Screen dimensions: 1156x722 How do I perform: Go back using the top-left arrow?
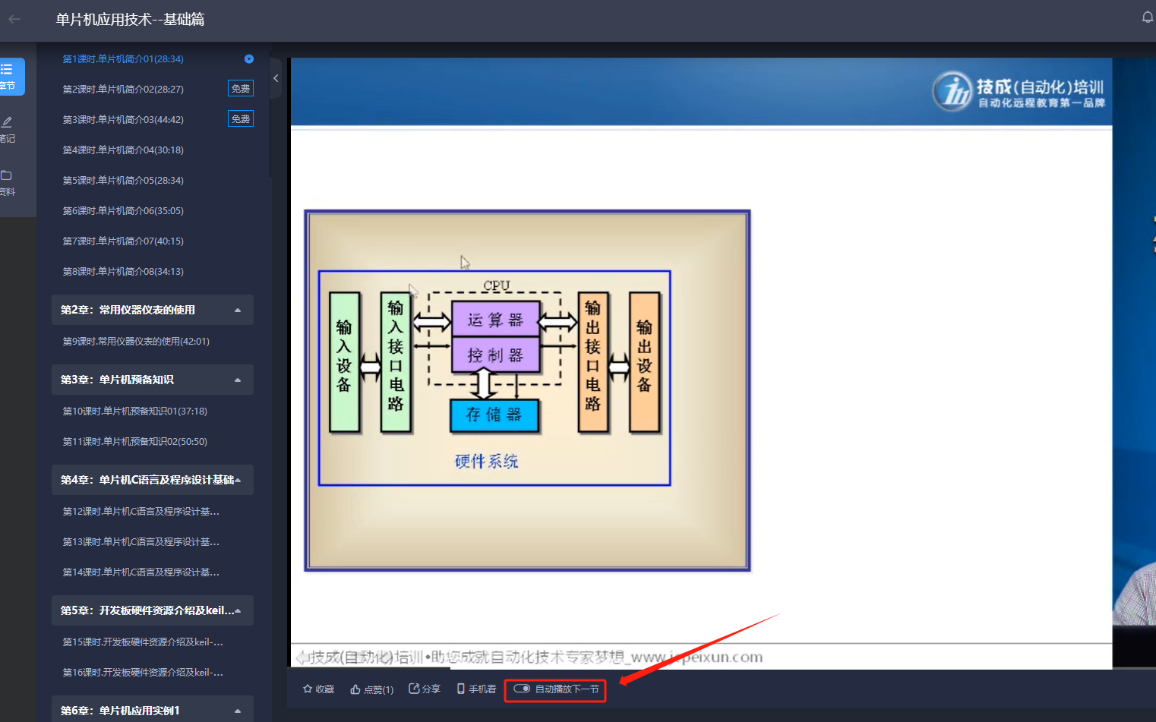pos(14,19)
